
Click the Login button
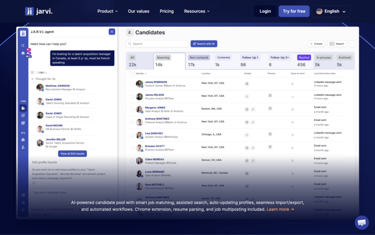point(265,11)
